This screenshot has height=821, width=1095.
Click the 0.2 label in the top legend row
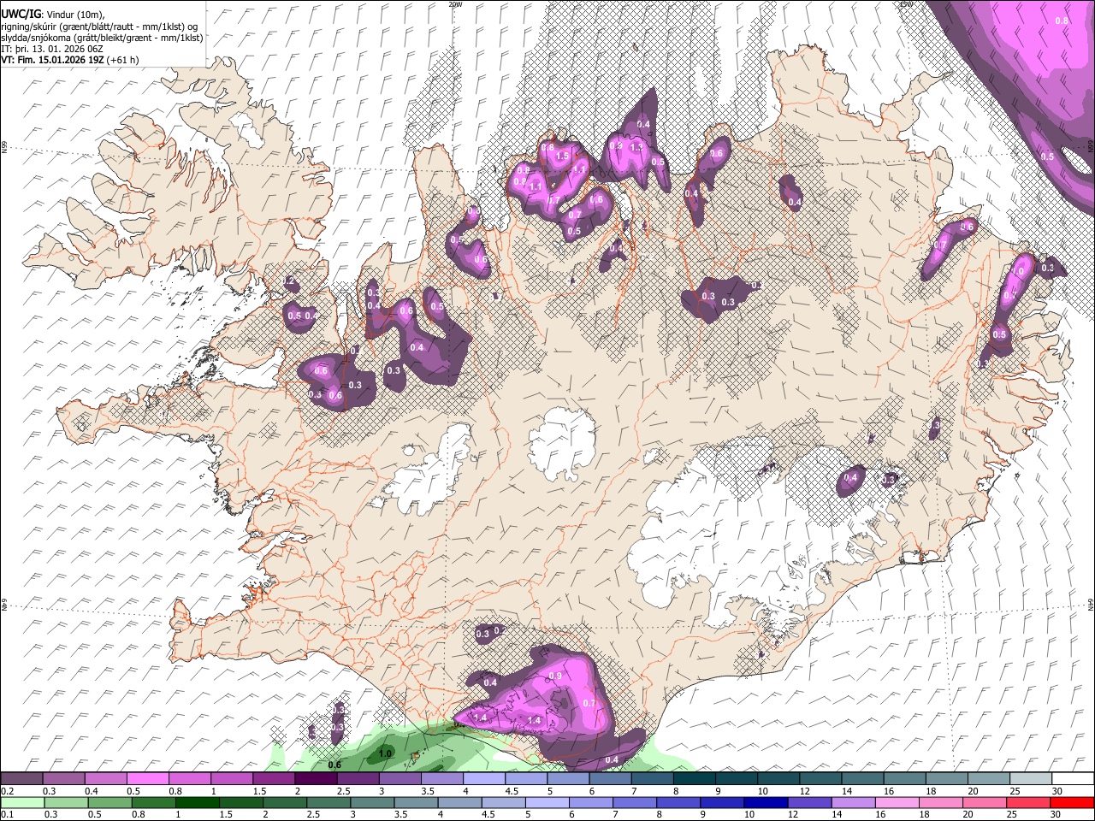tap(5, 791)
